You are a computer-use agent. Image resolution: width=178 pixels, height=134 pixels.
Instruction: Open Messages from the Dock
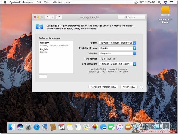pyautogui.click(x=103, y=127)
